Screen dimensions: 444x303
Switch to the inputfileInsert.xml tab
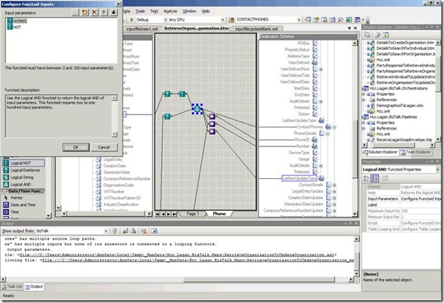point(142,29)
